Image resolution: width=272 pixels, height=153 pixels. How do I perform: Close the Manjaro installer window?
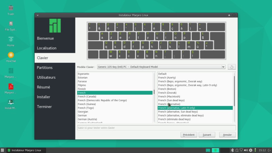[x=234, y=15]
